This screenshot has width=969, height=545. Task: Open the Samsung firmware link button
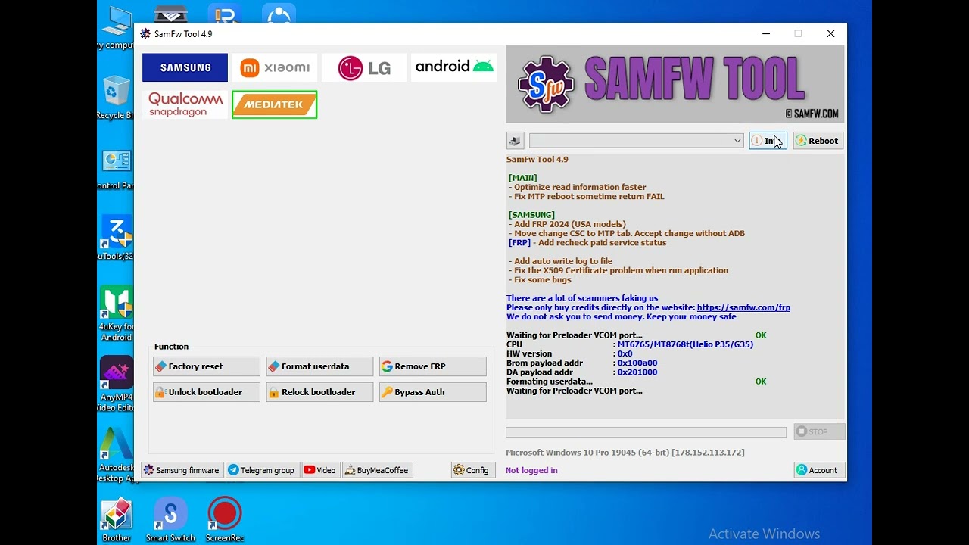(182, 470)
